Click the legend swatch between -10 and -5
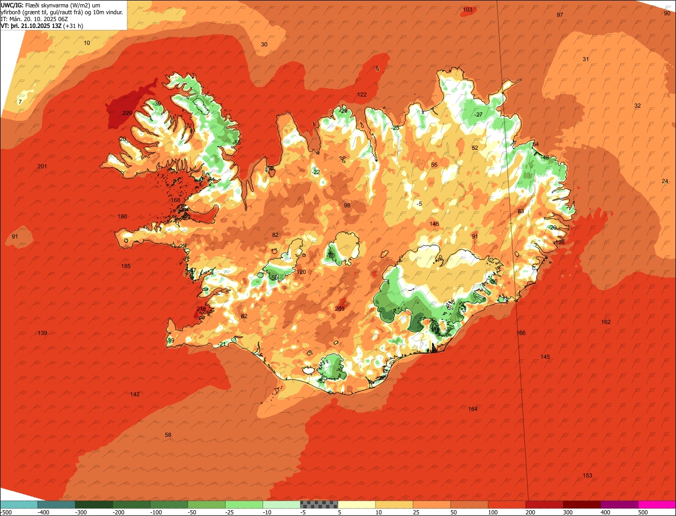Image resolution: width=676 pixels, height=516 pixels. tap(281, 504)
